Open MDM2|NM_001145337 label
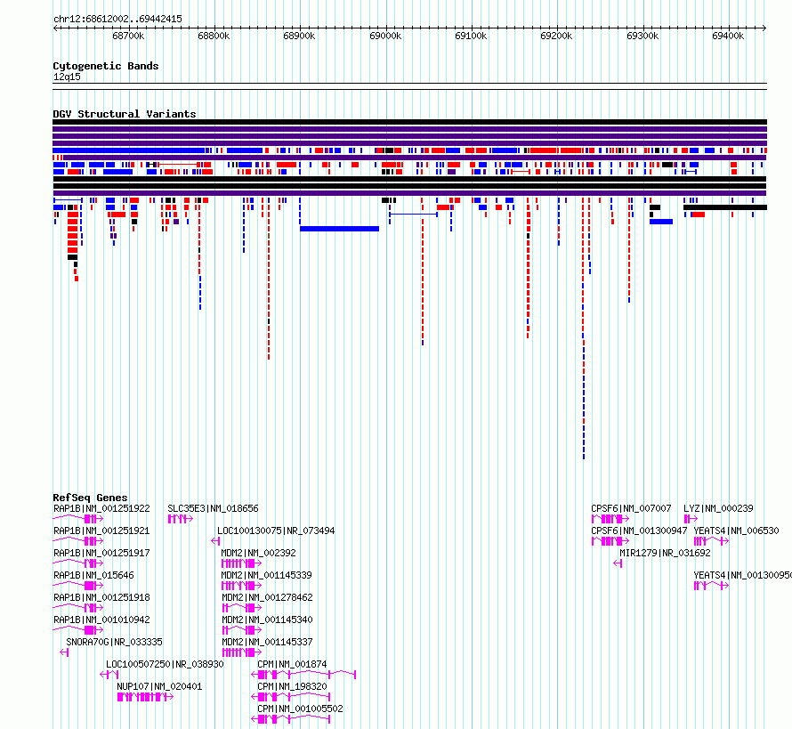The image size is (792, 729). (267, 642)
